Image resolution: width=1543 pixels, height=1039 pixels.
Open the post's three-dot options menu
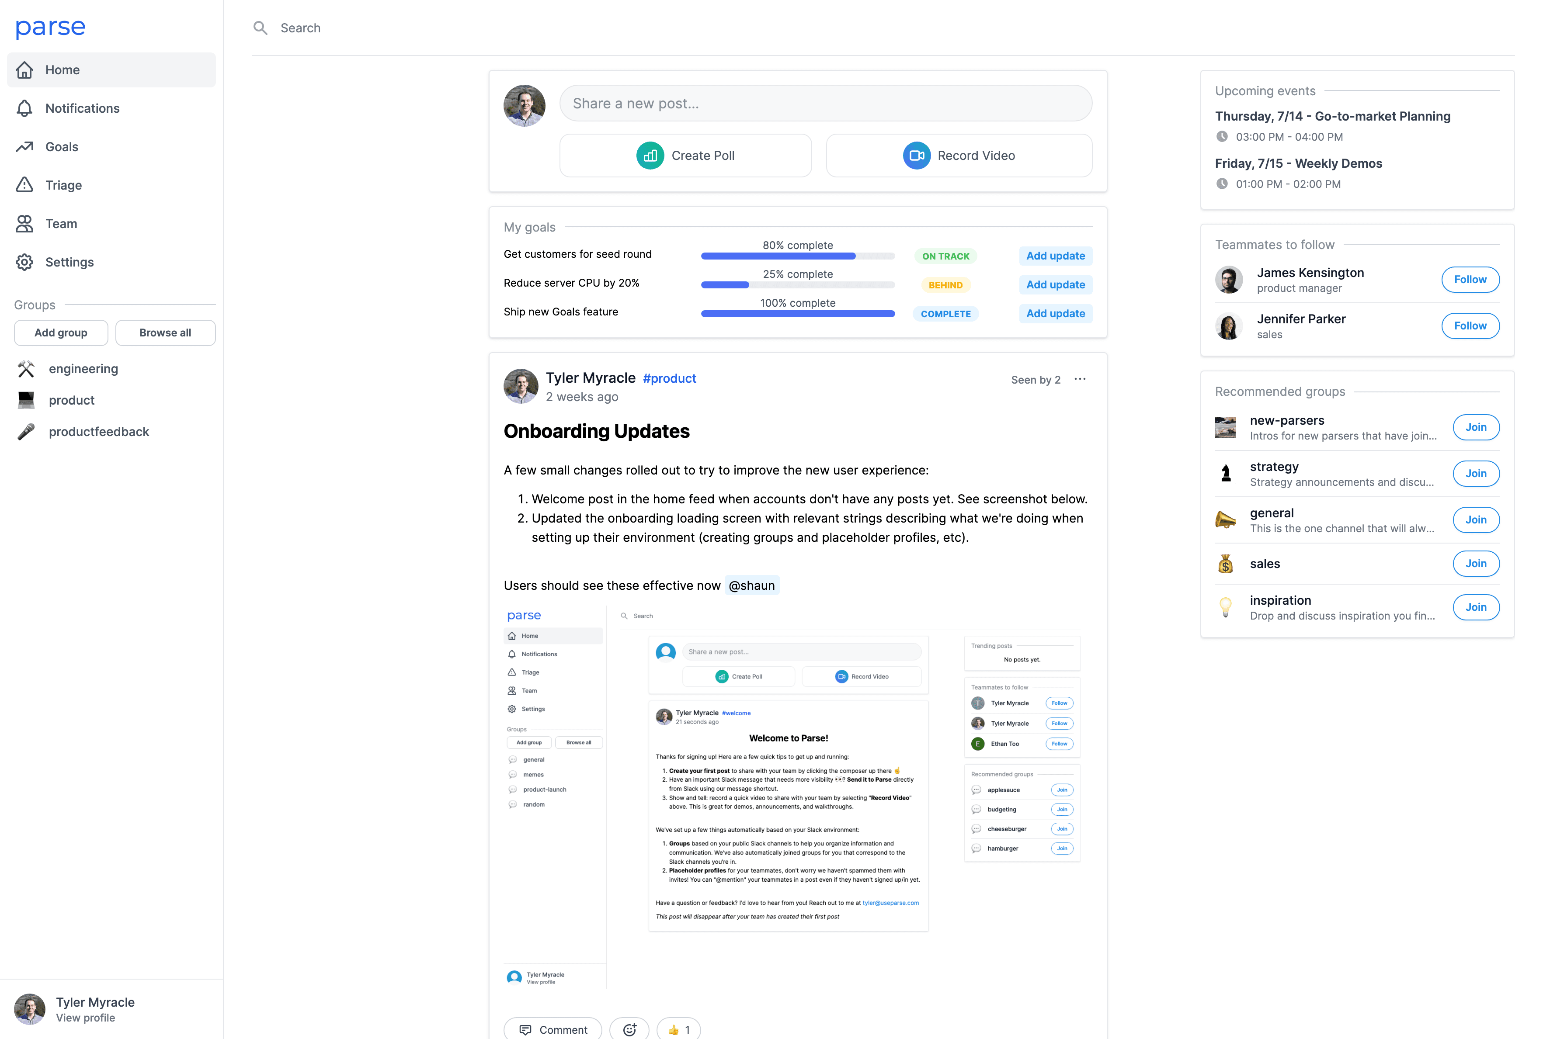click(x=1080, y=379)
